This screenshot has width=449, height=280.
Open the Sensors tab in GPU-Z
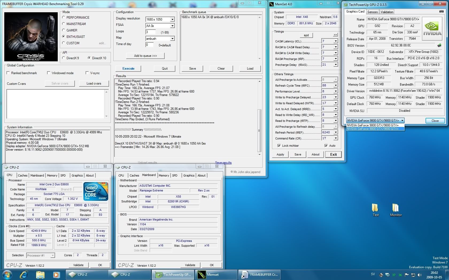pyautogui.click(x=372, y=12)
